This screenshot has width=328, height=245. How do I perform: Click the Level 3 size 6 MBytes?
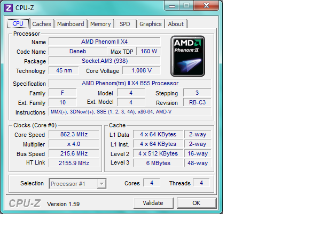click(158, 163)
